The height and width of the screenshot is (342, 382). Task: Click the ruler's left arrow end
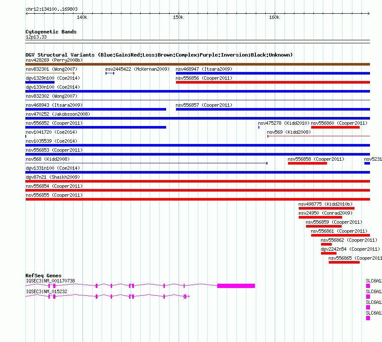(x=27, y=13)
